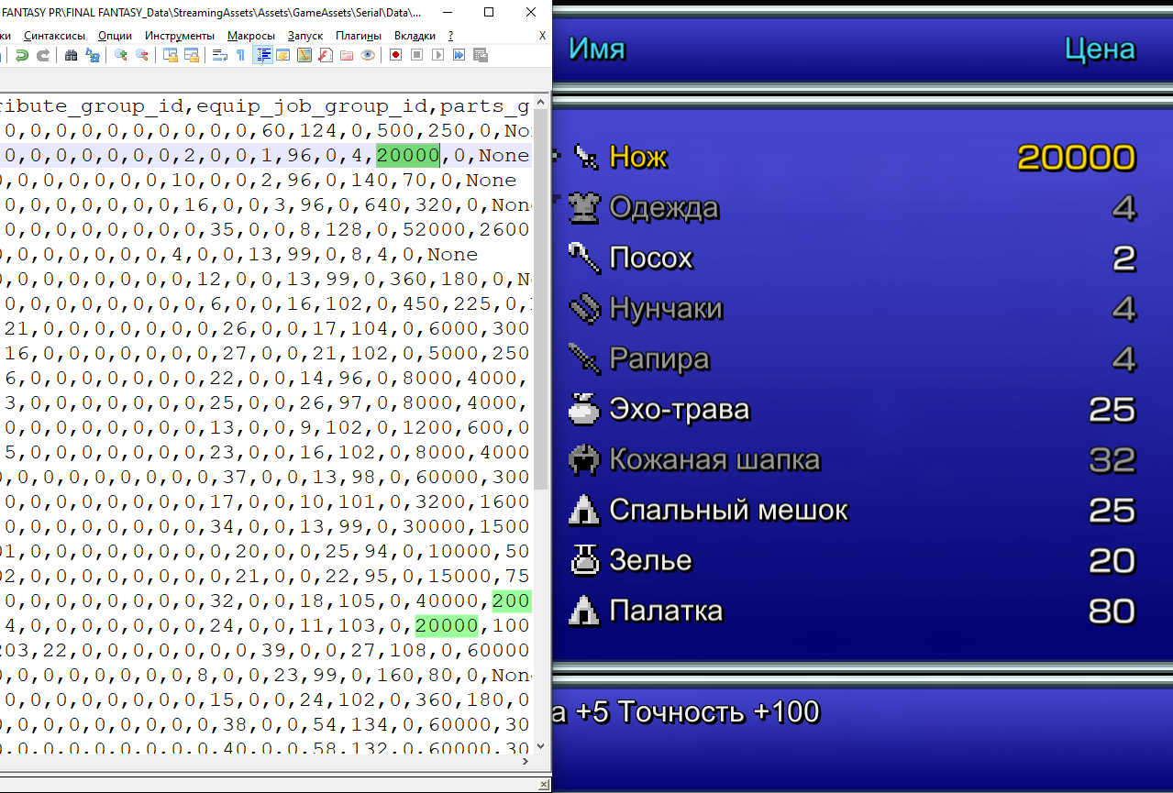Screen dimensions: 1173x793
Task: Open the Вкладки menu
Action: (415, 35)
